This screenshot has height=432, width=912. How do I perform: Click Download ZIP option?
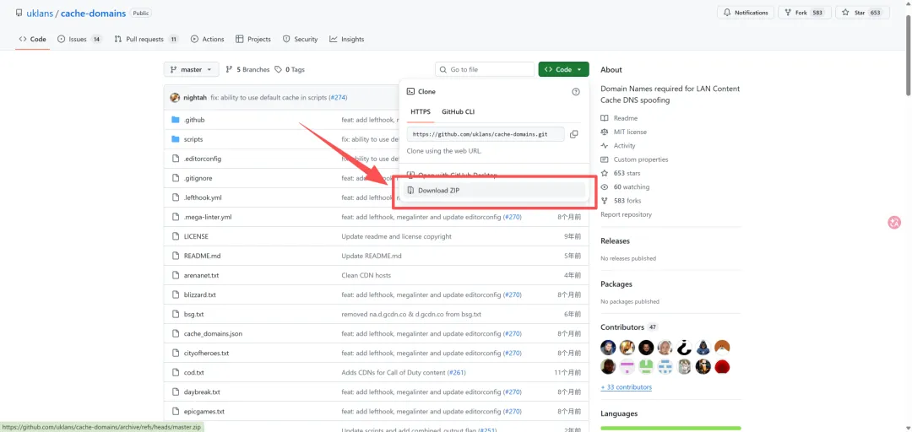pos(494,190)
